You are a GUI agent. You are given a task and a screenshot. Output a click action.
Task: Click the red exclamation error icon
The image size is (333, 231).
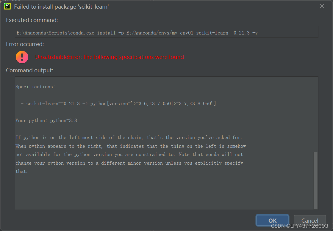tap(22, 57)
